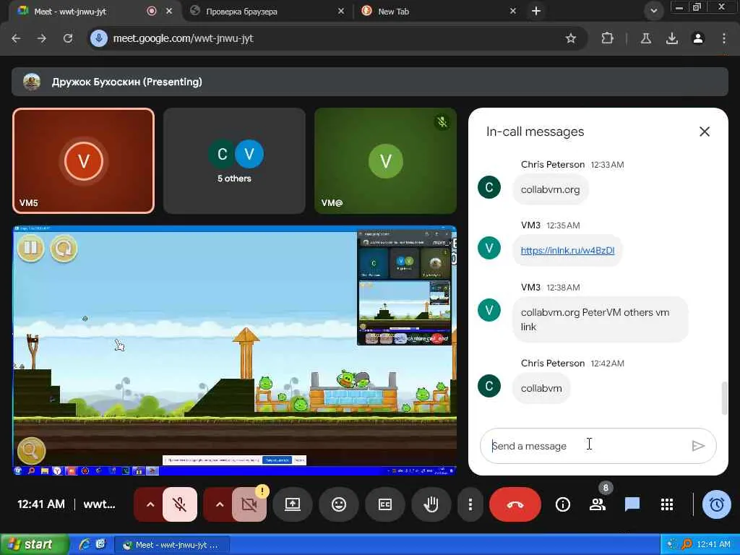Switch to the New Tab tab
Viewport: 740px width, 555px height.
(437, 12)
